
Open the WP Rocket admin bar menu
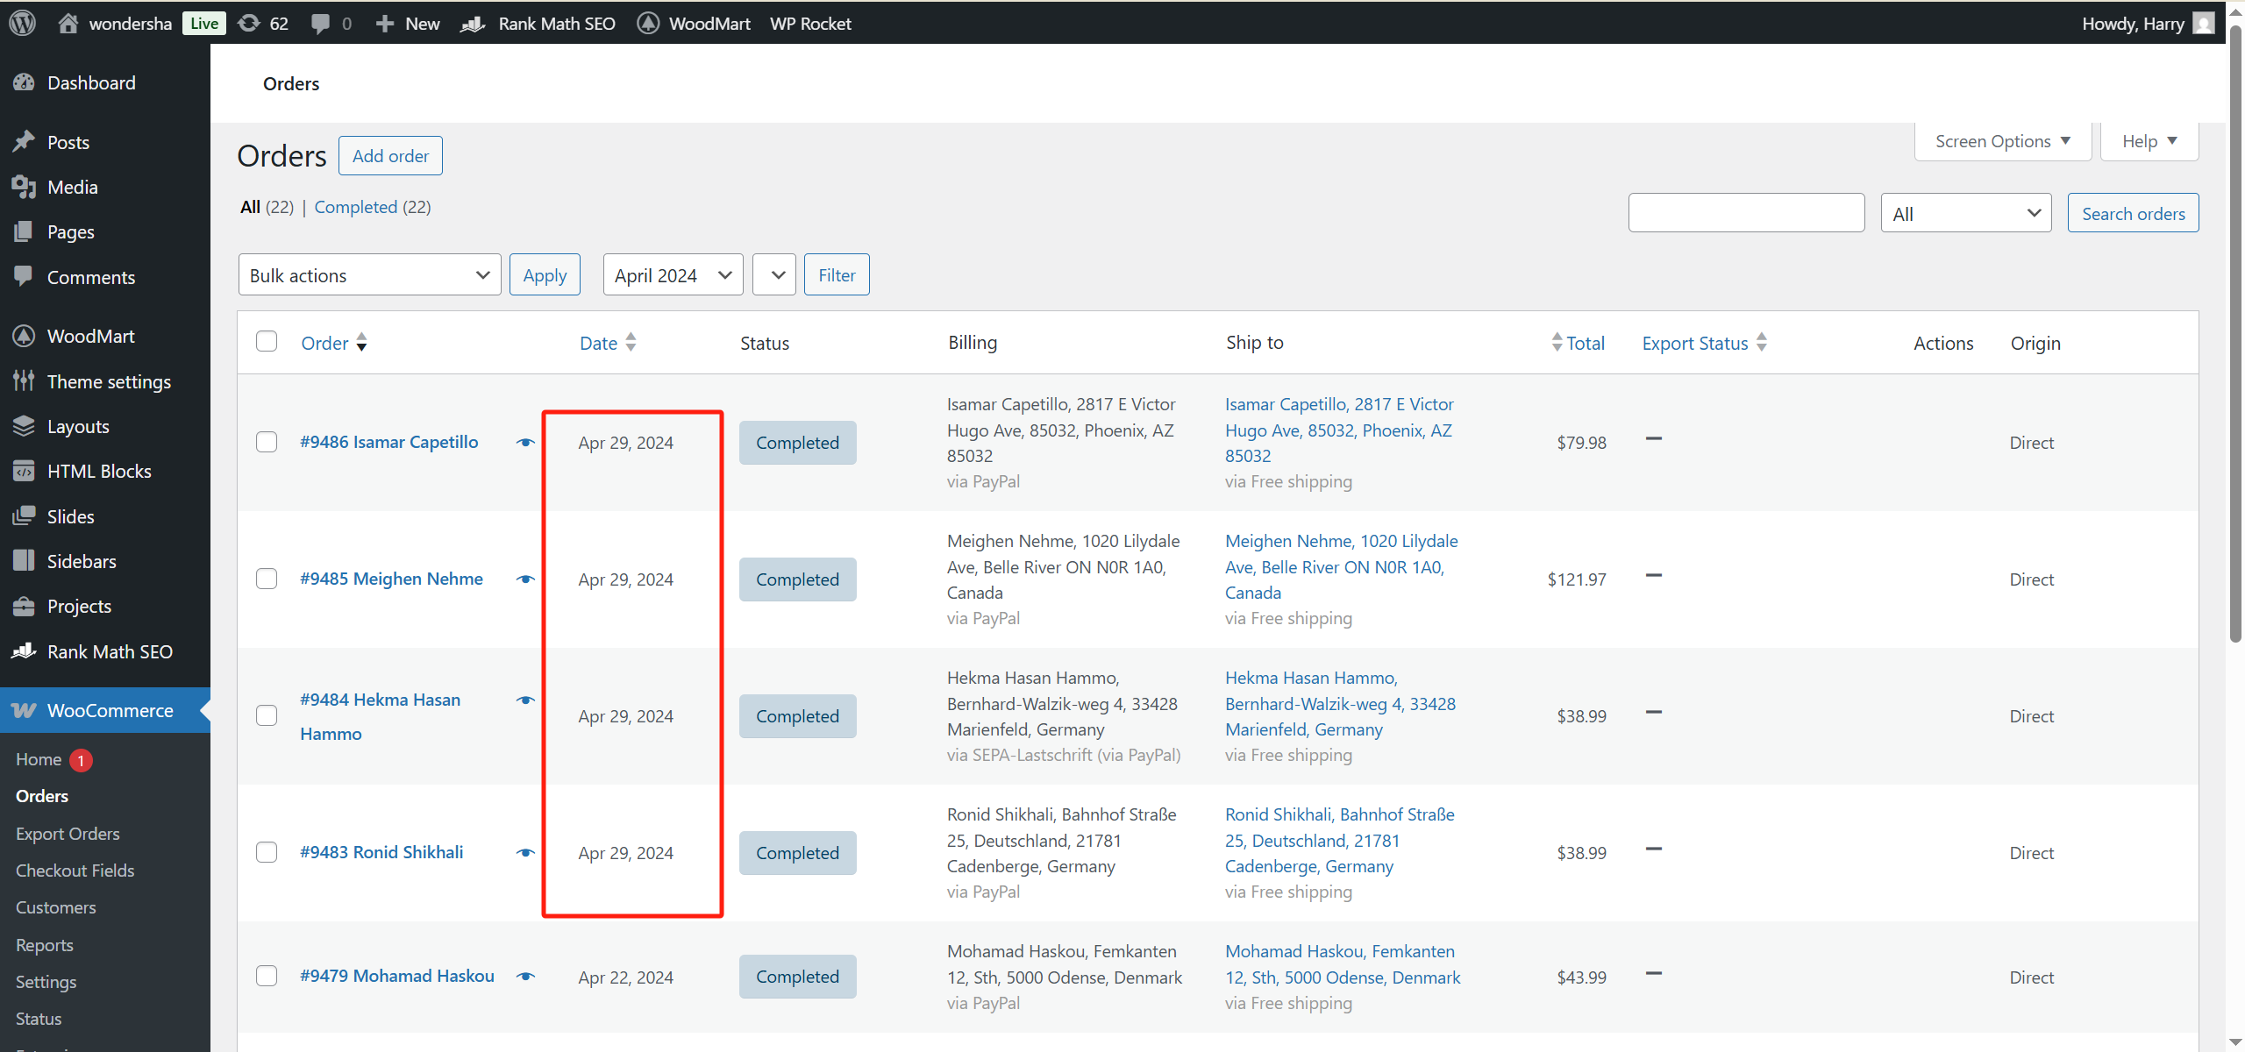tap(809, 23)
